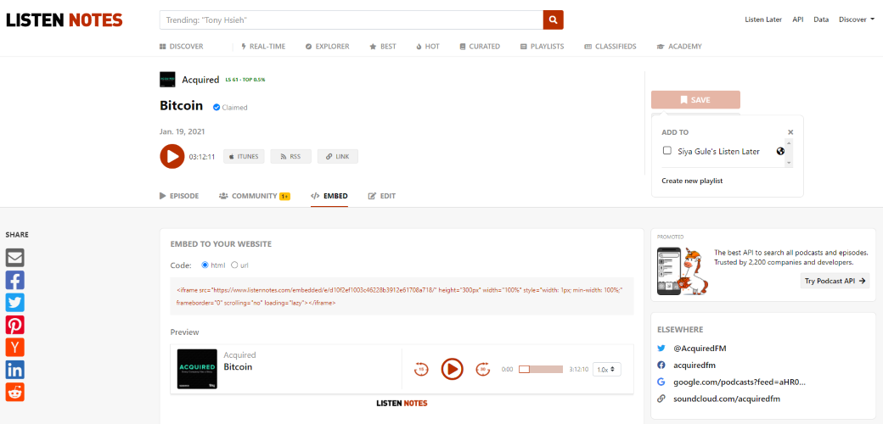Click the Acquired cover art in preview

[x=197, y=369]
